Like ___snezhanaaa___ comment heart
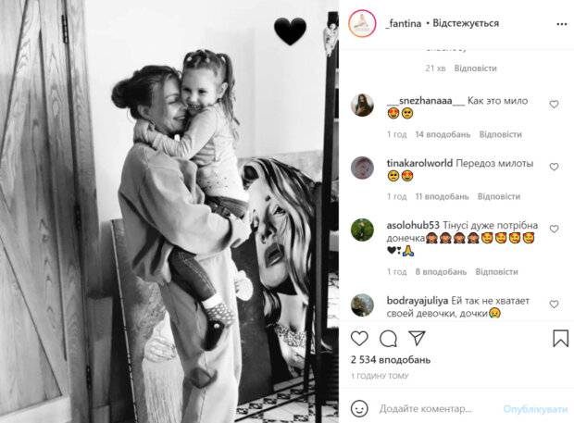Screen dimensions: 574x423 pyautogui.click(x=554, y=105)
